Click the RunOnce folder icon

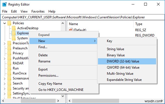point(9,73)
